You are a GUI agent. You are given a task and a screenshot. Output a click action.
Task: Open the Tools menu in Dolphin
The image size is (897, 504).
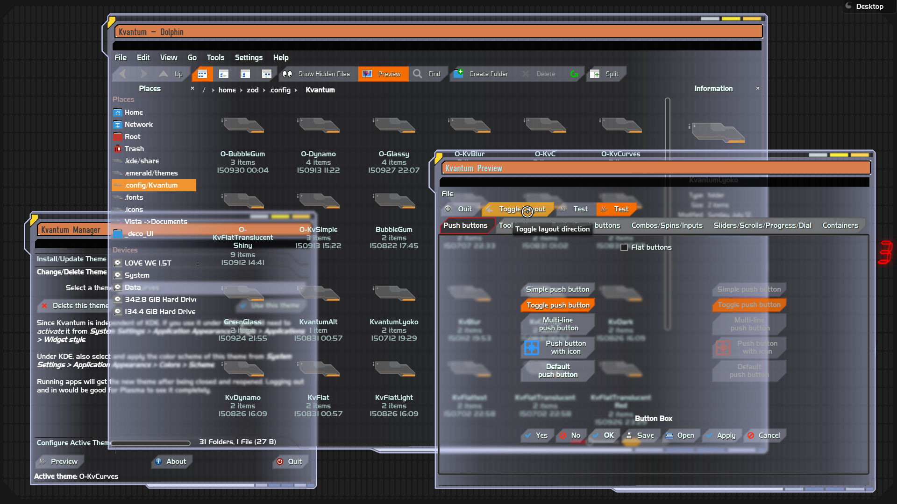coord(215,57)
